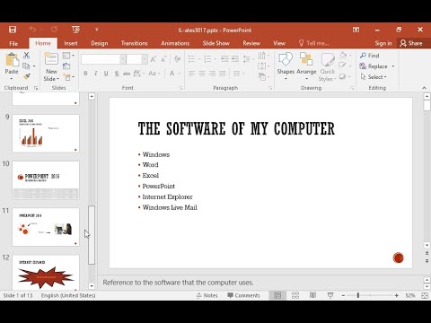The width and height of the screenshot is (431, 323).
Task: Click the Share button
Action: 411,43
